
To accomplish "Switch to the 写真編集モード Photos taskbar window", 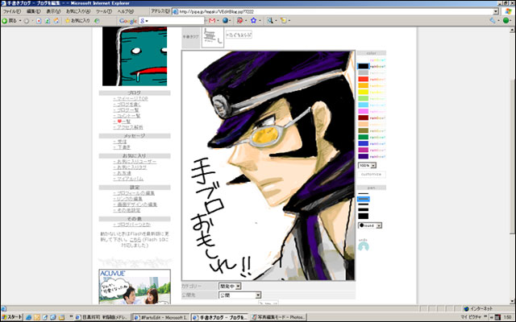I will point(278,317).
